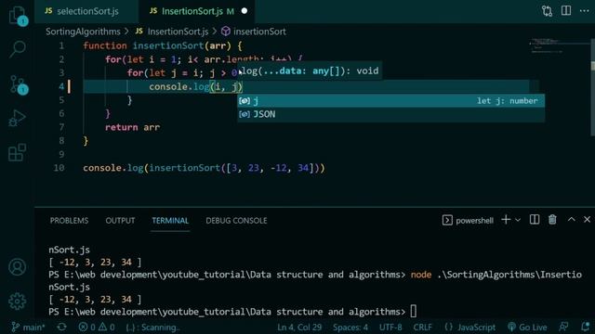Kill the terminal with trash icon

coord(552,220)
